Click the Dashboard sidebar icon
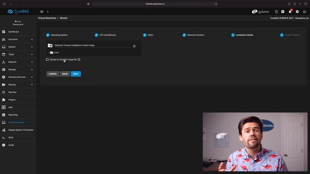 coord(3,32)
